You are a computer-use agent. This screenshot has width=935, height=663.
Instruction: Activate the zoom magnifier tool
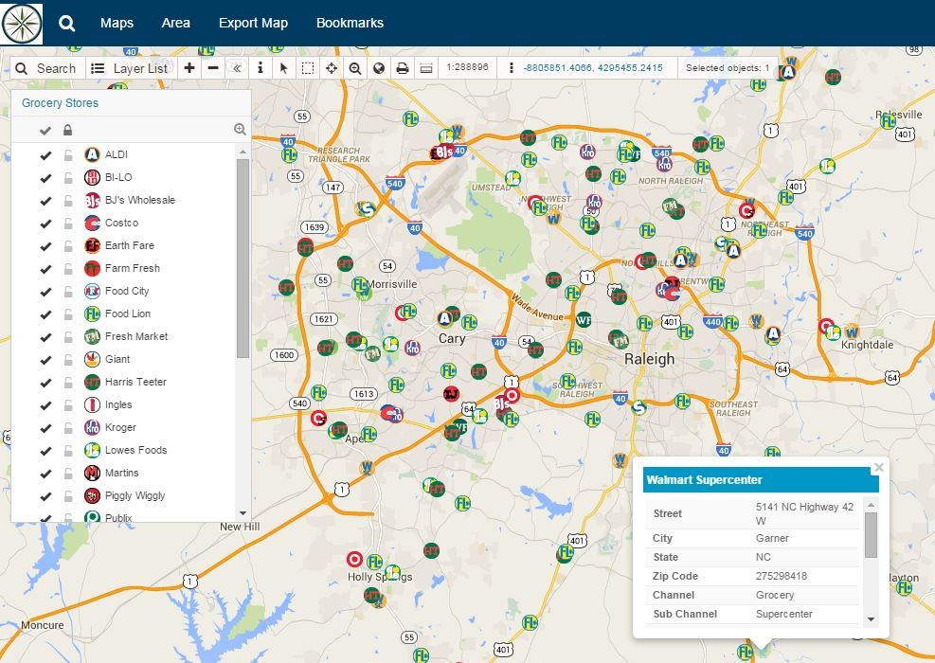tap(355, 68)
